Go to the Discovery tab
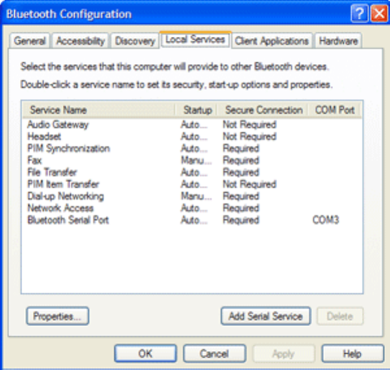 (x=135, y=41)
